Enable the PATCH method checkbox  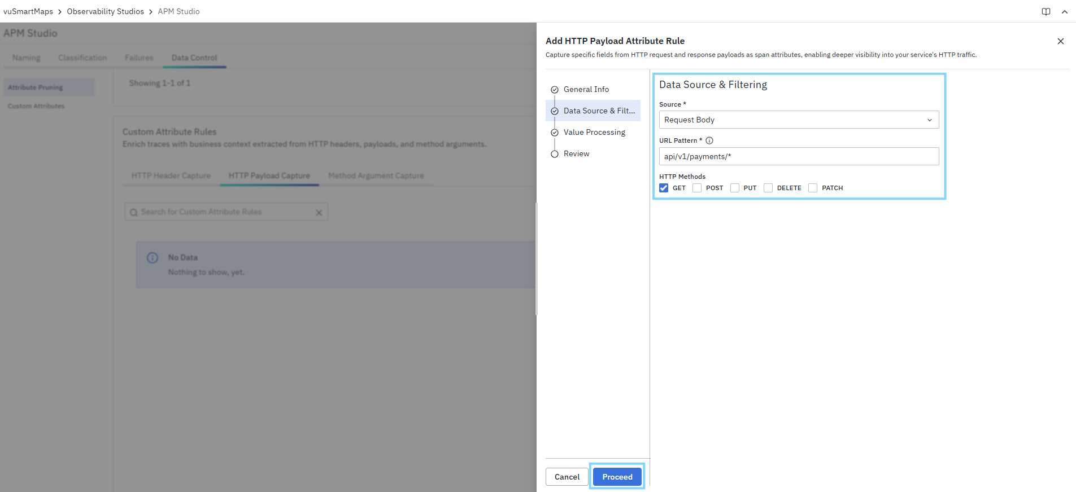(x=813, y=188)
